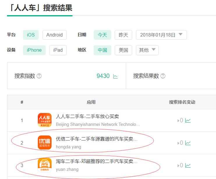Open 人人车二手车-二手车放心买卖 app link

[x=87, y=117]
